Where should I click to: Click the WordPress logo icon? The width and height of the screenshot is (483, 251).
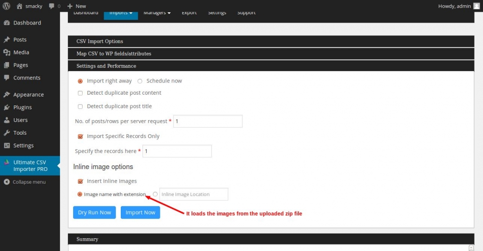click(x=6, y=6)
